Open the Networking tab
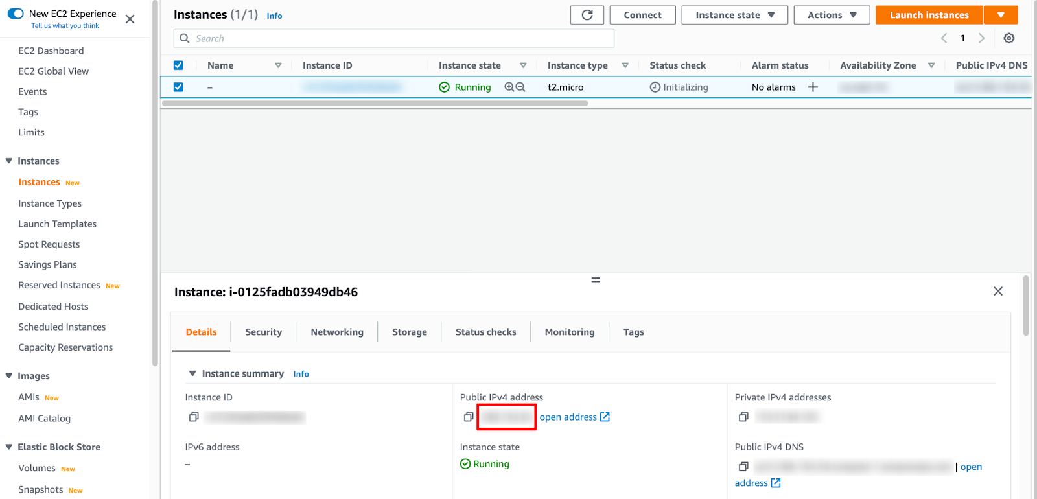This screenshot has width=1037, height=499. pos(337,332)
